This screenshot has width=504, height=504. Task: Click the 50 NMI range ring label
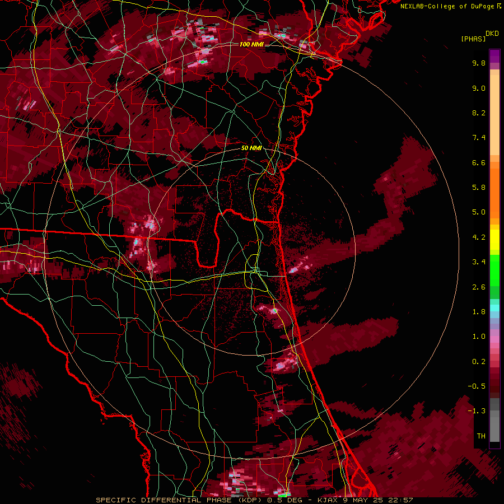pyautogui.click(x=251, y=148)
